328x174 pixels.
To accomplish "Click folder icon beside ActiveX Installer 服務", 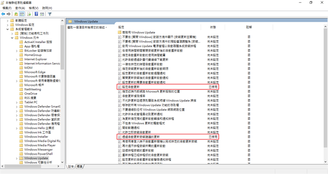I will click(21, 42).
